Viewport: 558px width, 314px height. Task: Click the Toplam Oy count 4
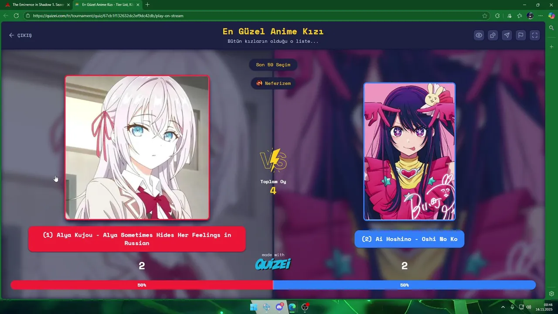273,191
